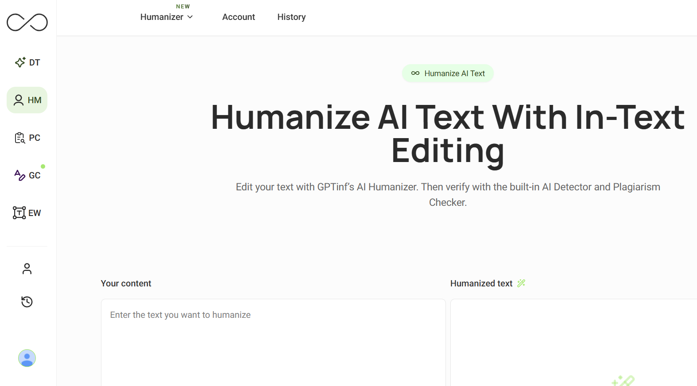The width and height of the screenshot is (697, 386).
Task: Open the Account menu item
Action: tap(239, 17)
